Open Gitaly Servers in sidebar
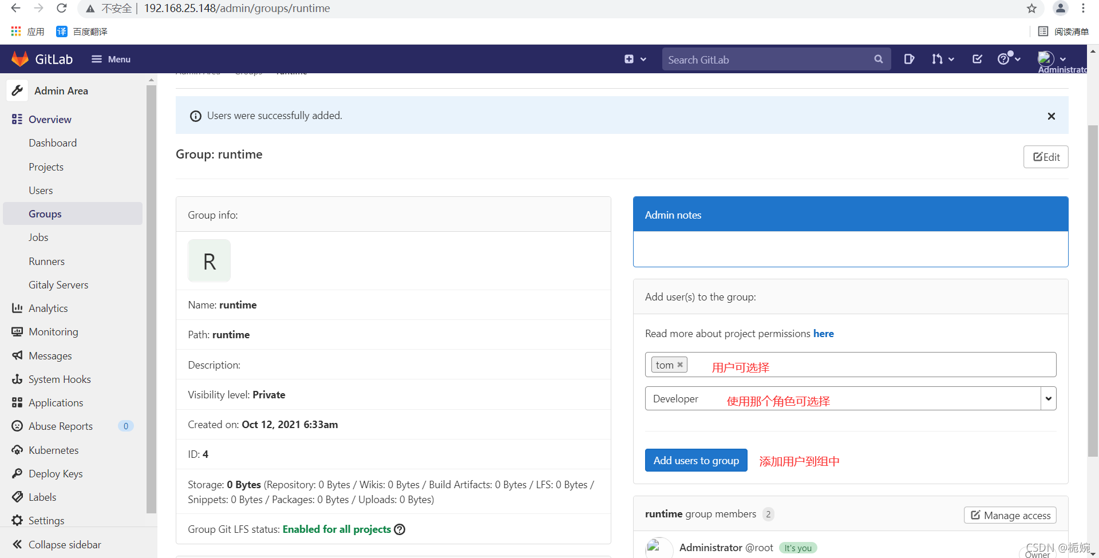Image resolution: width=1099 pixels, height=558 pixels. 58,284
